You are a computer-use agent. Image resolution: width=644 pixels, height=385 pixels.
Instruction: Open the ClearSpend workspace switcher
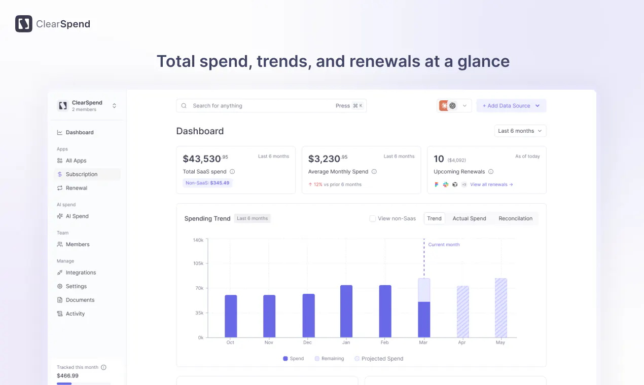point(87,105)
